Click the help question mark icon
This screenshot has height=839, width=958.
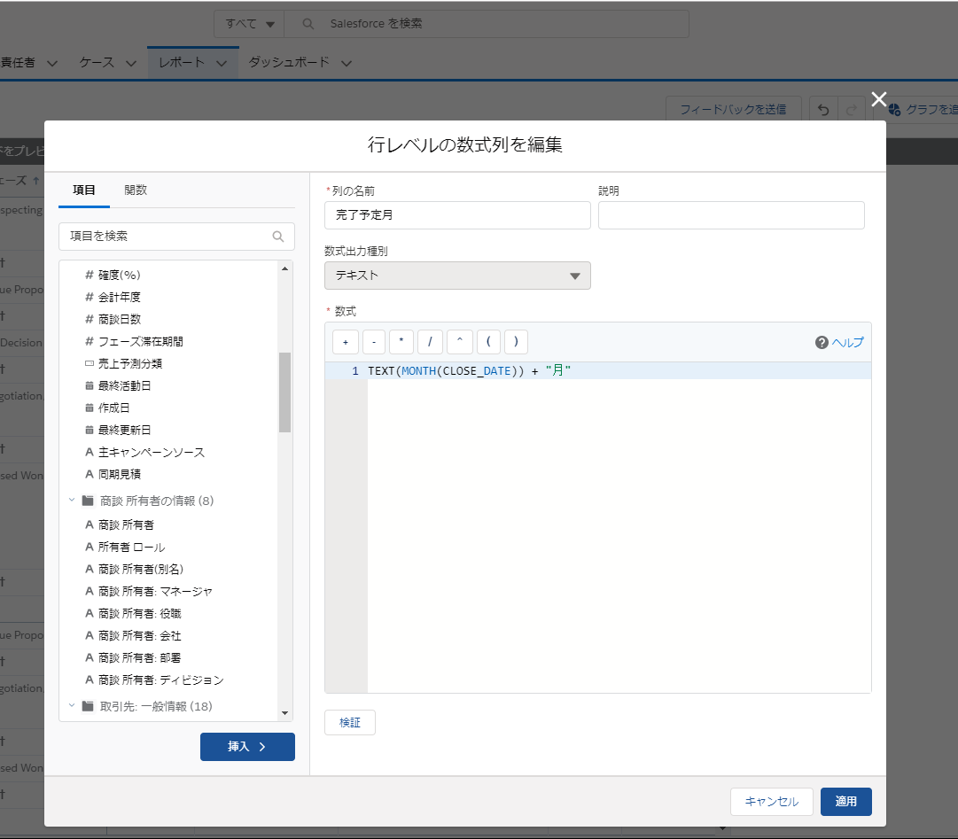822,343
